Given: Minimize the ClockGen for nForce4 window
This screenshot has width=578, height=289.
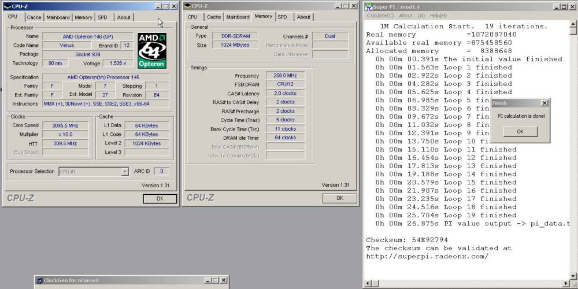Looking at the screenshot, I should click(x=208, y=280).
